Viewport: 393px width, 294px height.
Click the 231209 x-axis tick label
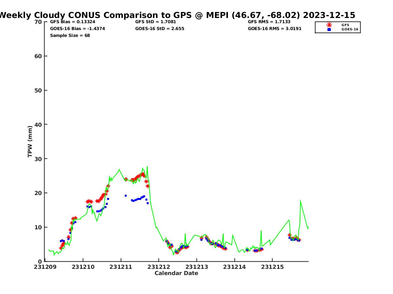(x=46, y=267)
